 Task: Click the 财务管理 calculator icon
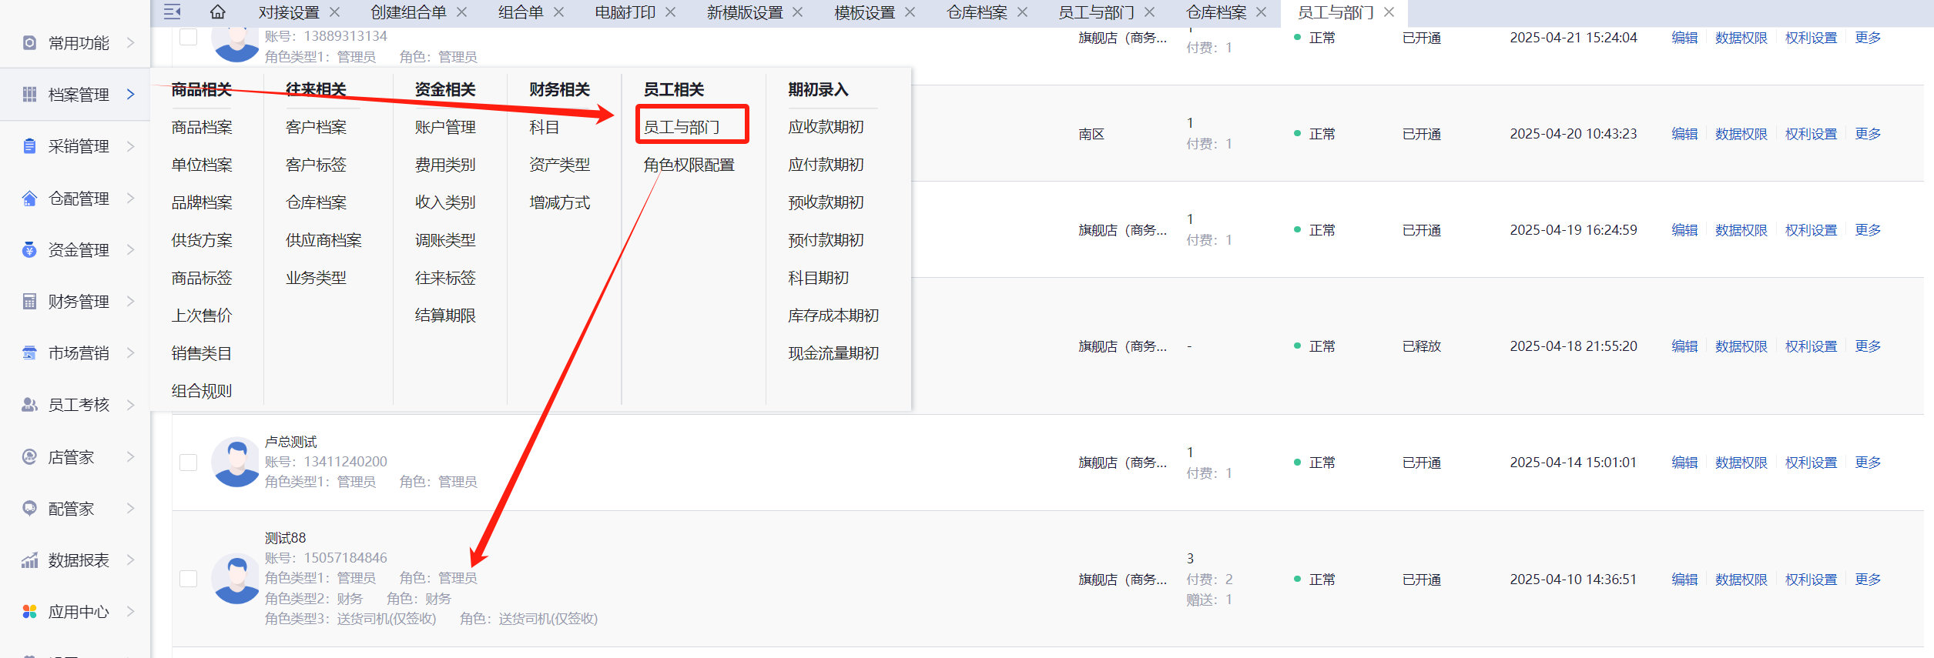click(x=29, y=302)
